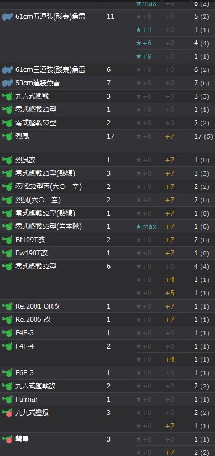Select the Fw190T改 name text
The height and width of the screenshot is (456, 215).
coord(32,253)
